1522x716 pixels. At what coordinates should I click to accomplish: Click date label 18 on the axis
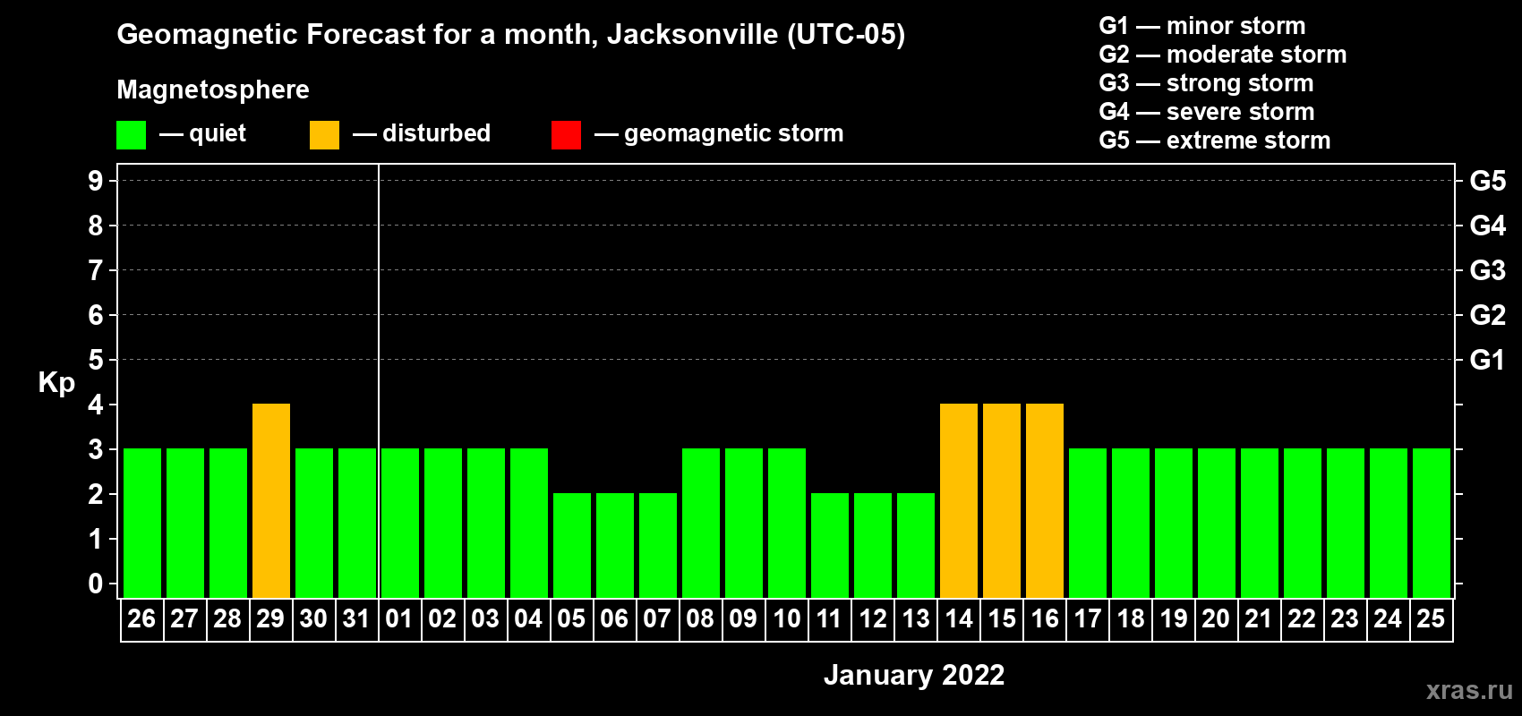tap(1130, 618)
